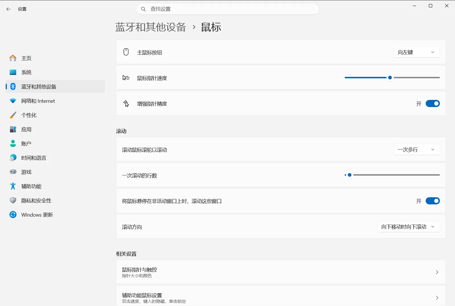Click the Accounts (账户) person icon
Screen dimensions: 455x306
pyautogui.click(x=13, y=143)
